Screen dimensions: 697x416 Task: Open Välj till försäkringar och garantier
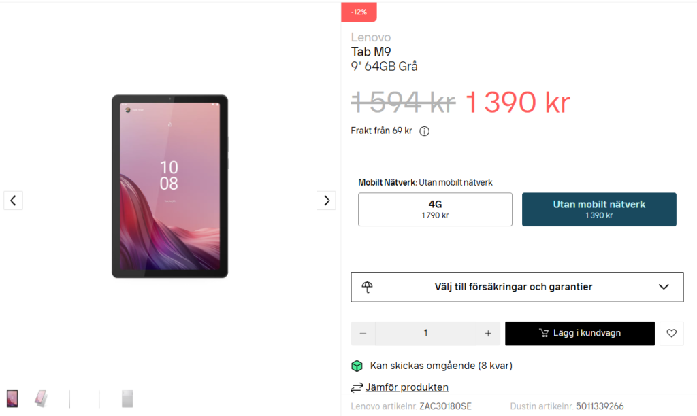513,287
